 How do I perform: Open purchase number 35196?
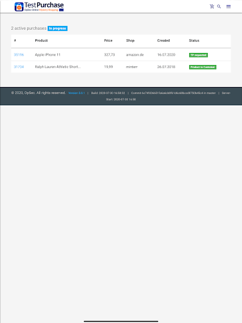pos(19,55)
